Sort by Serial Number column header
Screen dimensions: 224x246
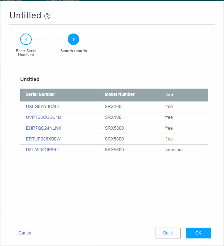click(40, 94)
